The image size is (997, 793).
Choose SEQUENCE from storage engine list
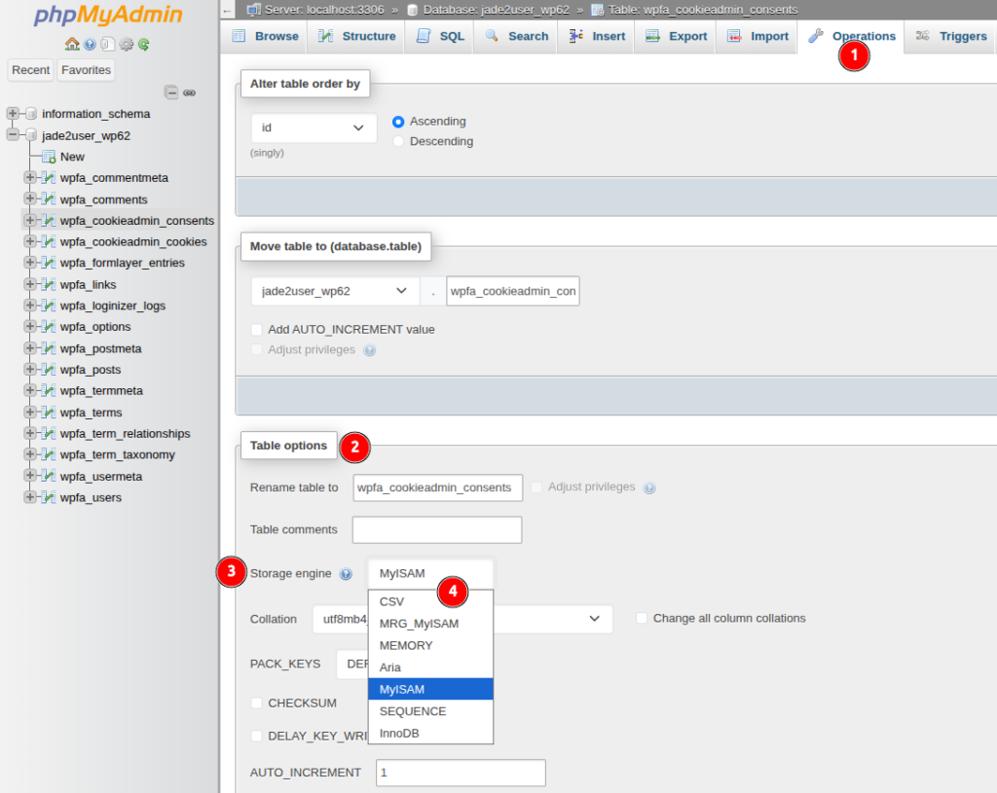tap(430, 711)
